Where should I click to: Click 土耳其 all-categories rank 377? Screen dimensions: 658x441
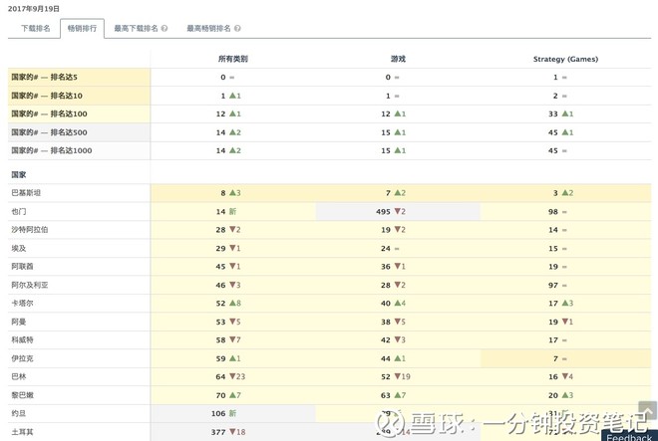pos(218,432)
